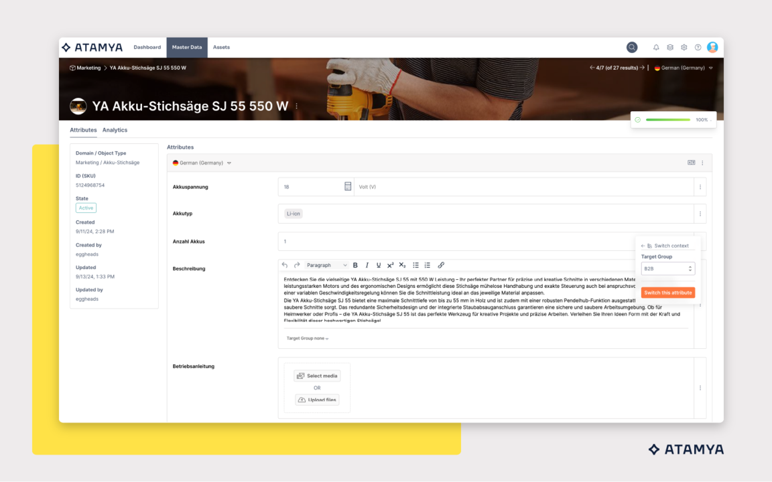Click the Select media button

318,376
